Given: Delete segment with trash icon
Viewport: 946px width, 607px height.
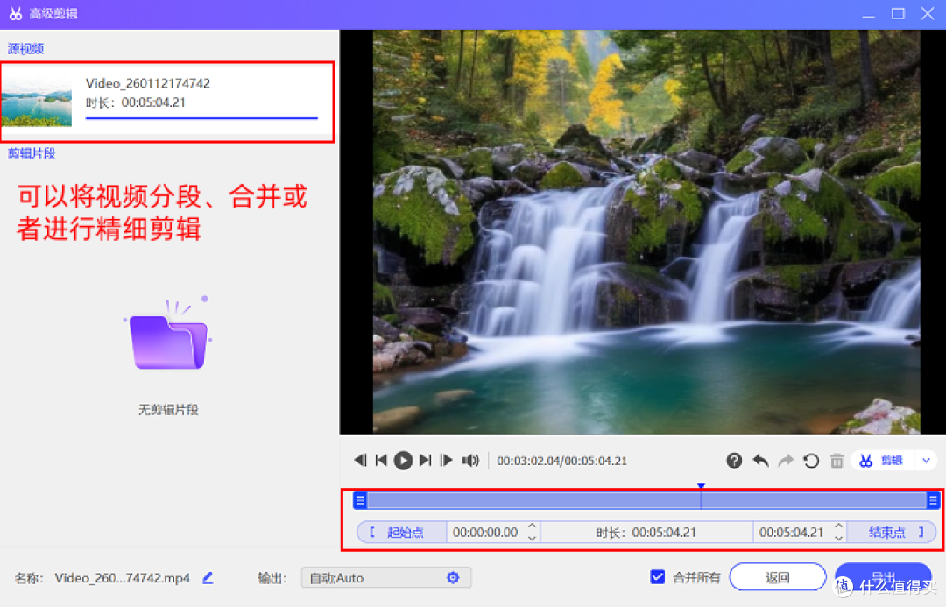Looking at the screenshot, I should [x=837, y=461].
